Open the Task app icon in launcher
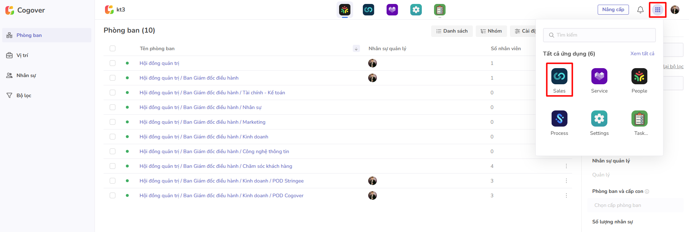Viewport: 689px width, 232px height. click(x=639, y=119)
